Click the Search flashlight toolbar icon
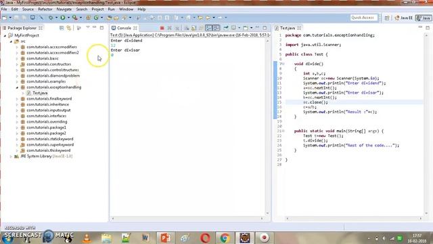The width and height of the screenshot is (433, 244). point(124,18)
